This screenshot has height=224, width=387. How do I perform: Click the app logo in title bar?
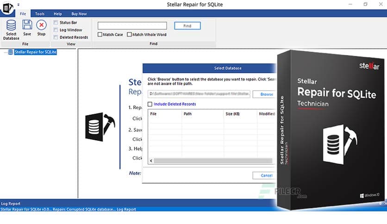(x=7, y=7)
